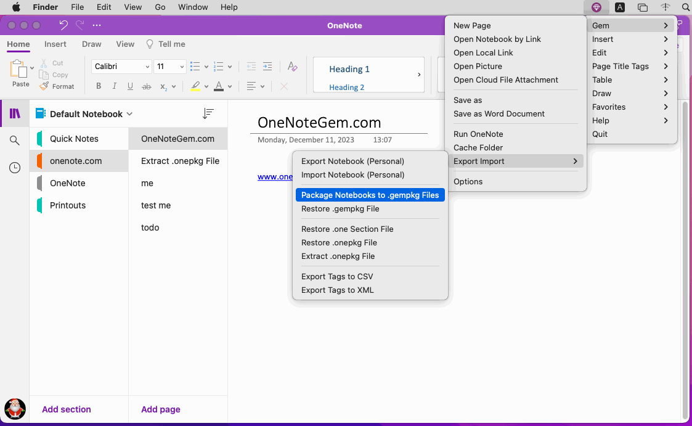692x426 pixels.
Task: Click the Cut scissors icon
Action: (44, 63)
